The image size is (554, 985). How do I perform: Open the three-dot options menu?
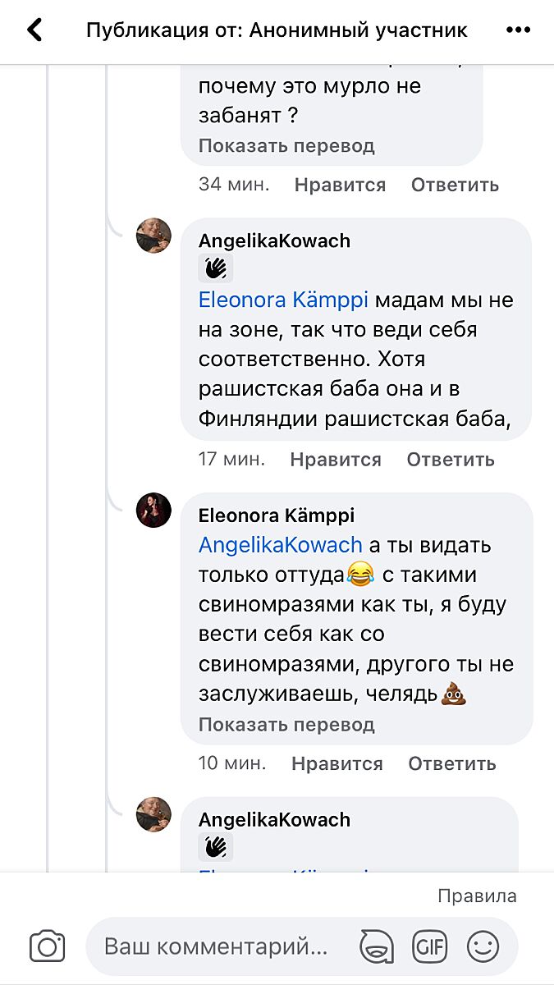point(518,30)
